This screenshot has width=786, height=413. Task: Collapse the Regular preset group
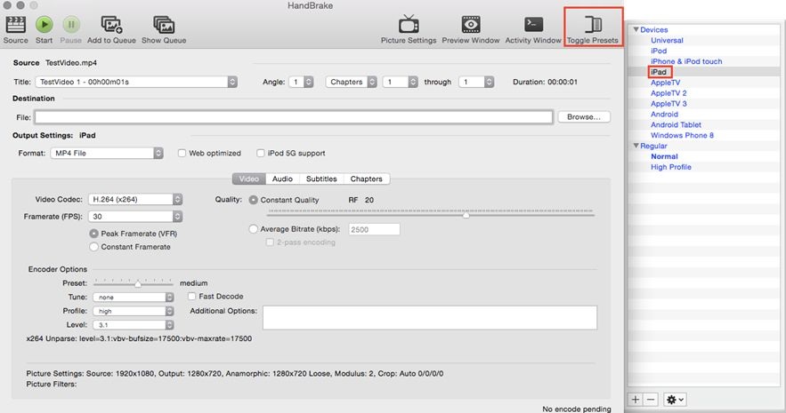pos(636,146)
